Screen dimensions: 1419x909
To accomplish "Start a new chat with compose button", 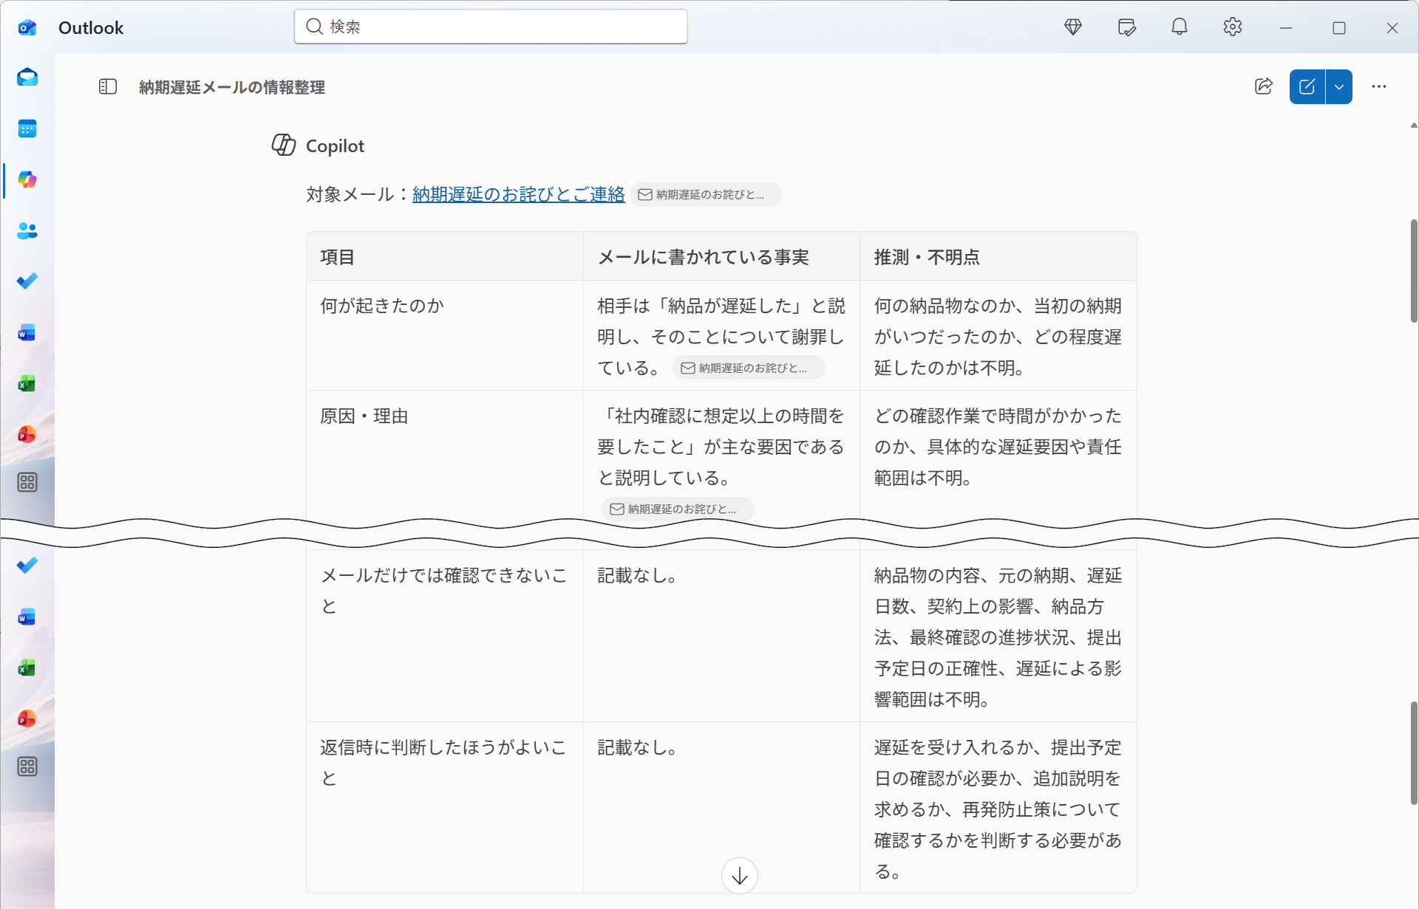I will (1307, 86).
